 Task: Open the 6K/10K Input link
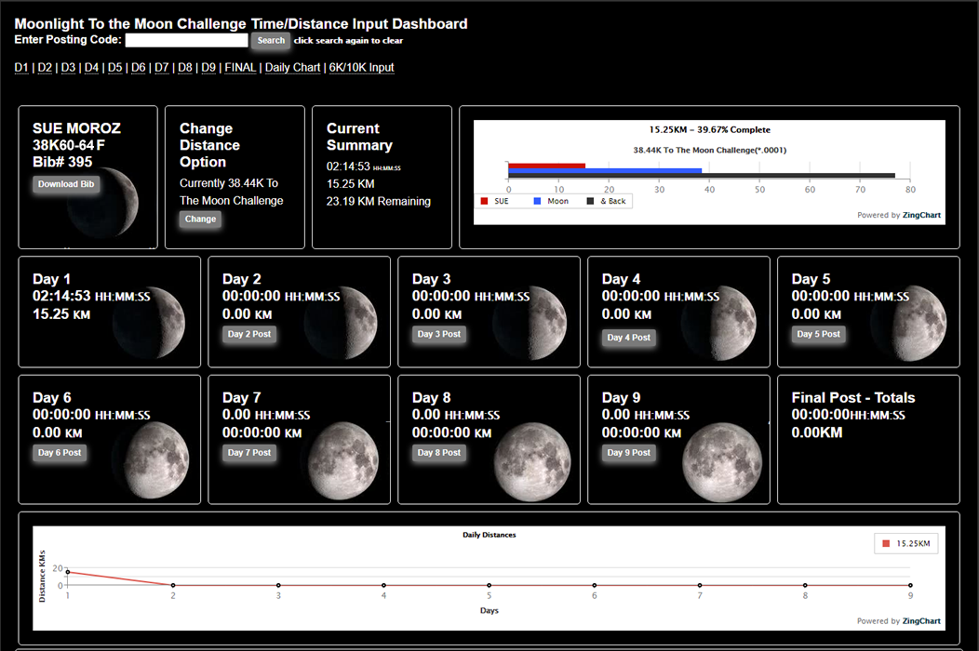pyautogui.click(x=361, y=67)
